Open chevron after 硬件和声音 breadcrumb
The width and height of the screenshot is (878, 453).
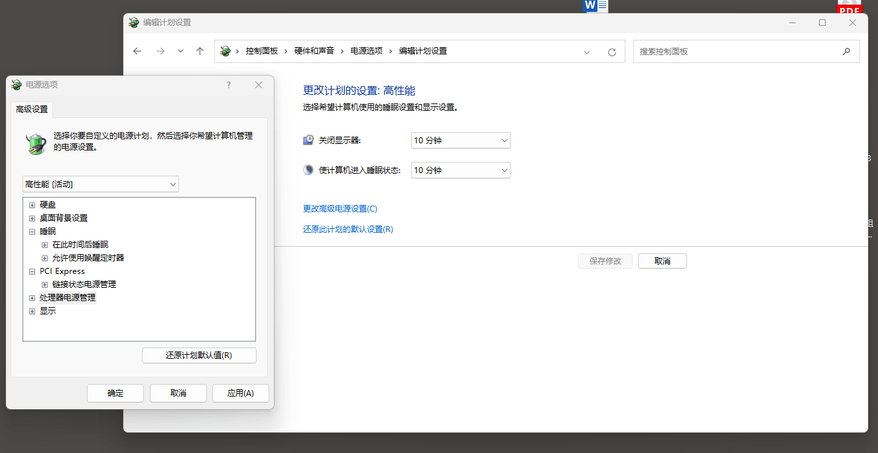(x=342, y=51)
